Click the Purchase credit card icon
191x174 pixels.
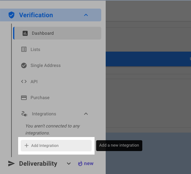click(24, 98)
